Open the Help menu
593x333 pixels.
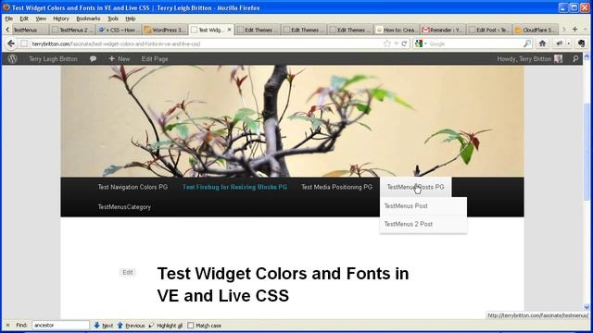tap(130, 18)
